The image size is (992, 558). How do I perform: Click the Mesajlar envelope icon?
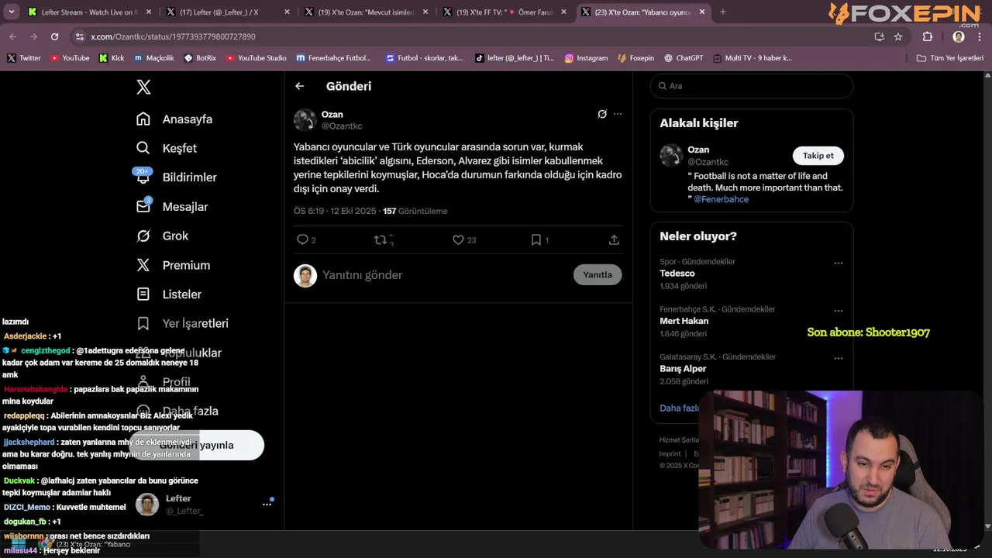[143, 206]
